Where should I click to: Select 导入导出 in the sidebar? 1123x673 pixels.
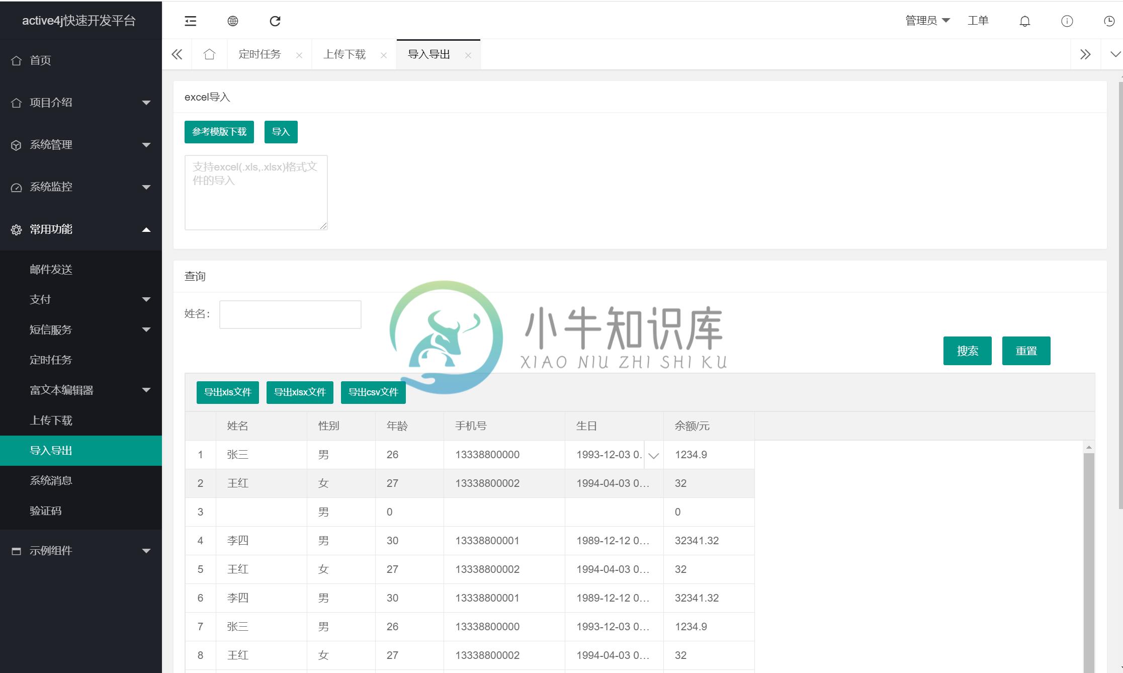[81, 451]
